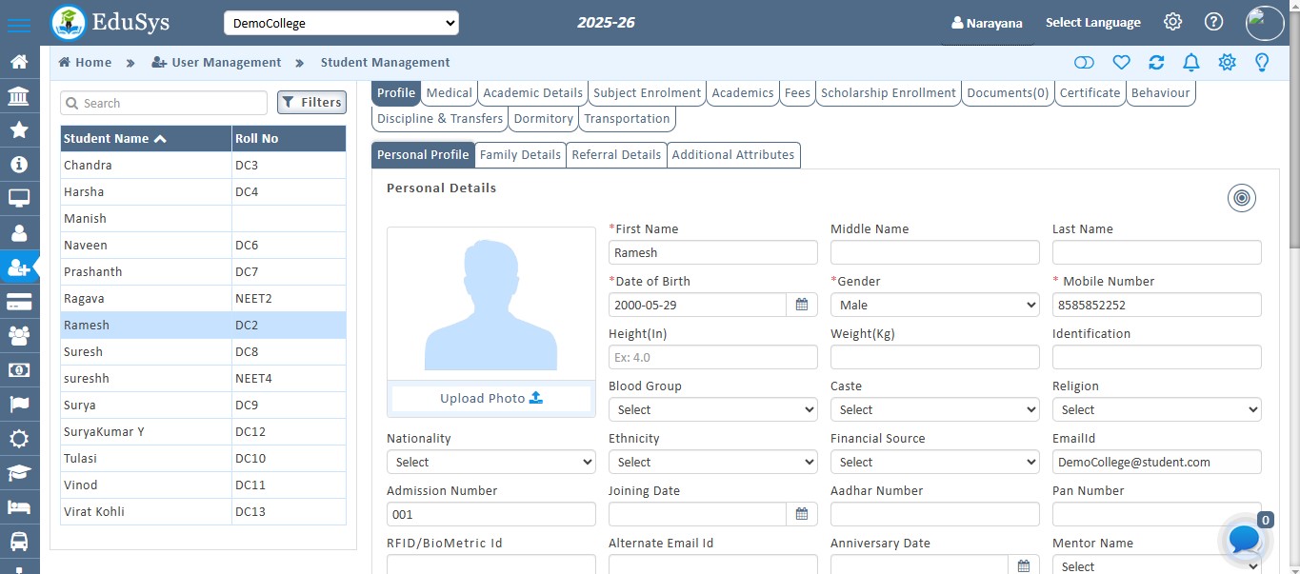Open the DemoCollege selector dropdown
Screen dimensions: 1300x574
[340, 22]
